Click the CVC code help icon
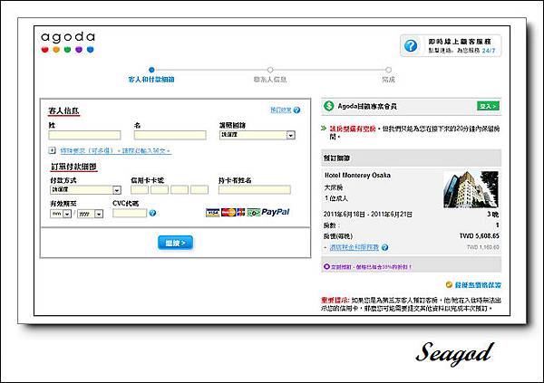 (x=152, y=213)
